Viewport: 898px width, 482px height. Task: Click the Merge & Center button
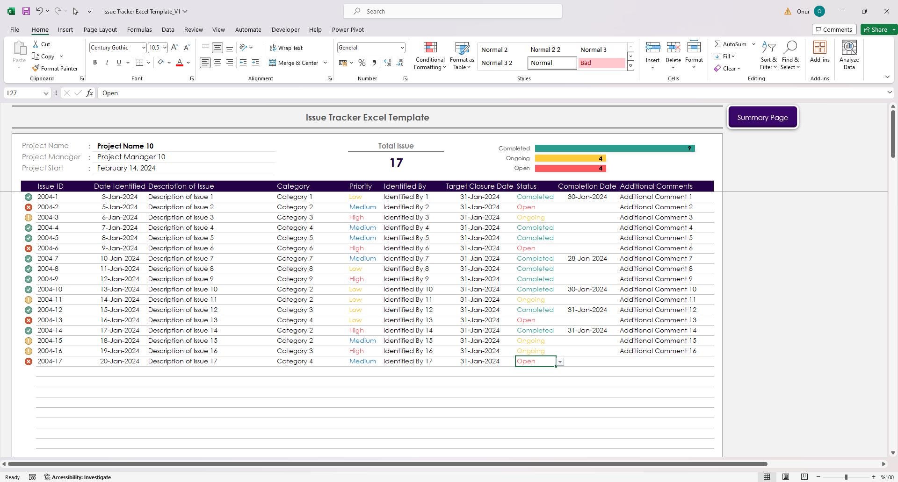[x=294, y=63]
